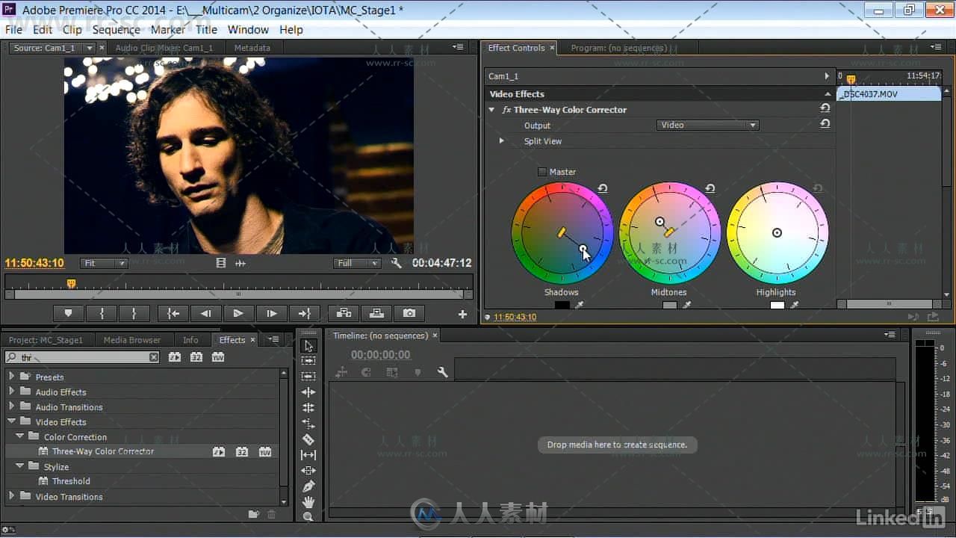
Task: Collapse the Color Correction folder
Action: pos(20,436)
